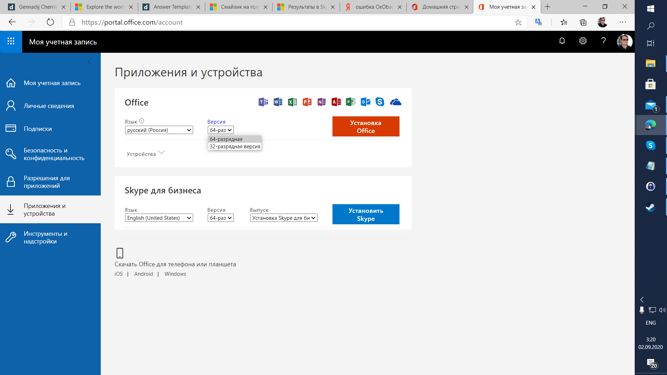667x375 pixels.
Task: Click the Word icon in Office suite
Action: tap(277, 102)
